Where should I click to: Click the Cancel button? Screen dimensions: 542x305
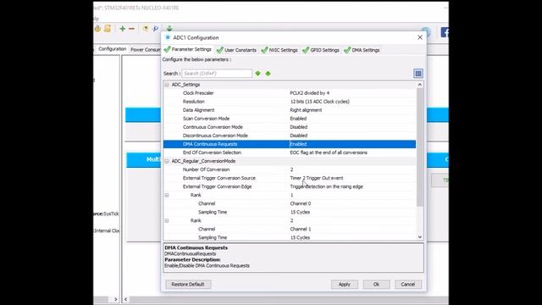point(408,285)
